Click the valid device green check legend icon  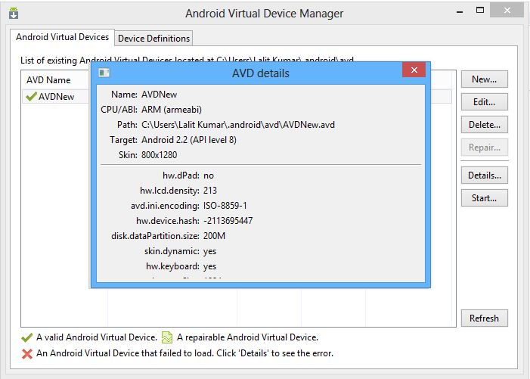tap(27, 337)
